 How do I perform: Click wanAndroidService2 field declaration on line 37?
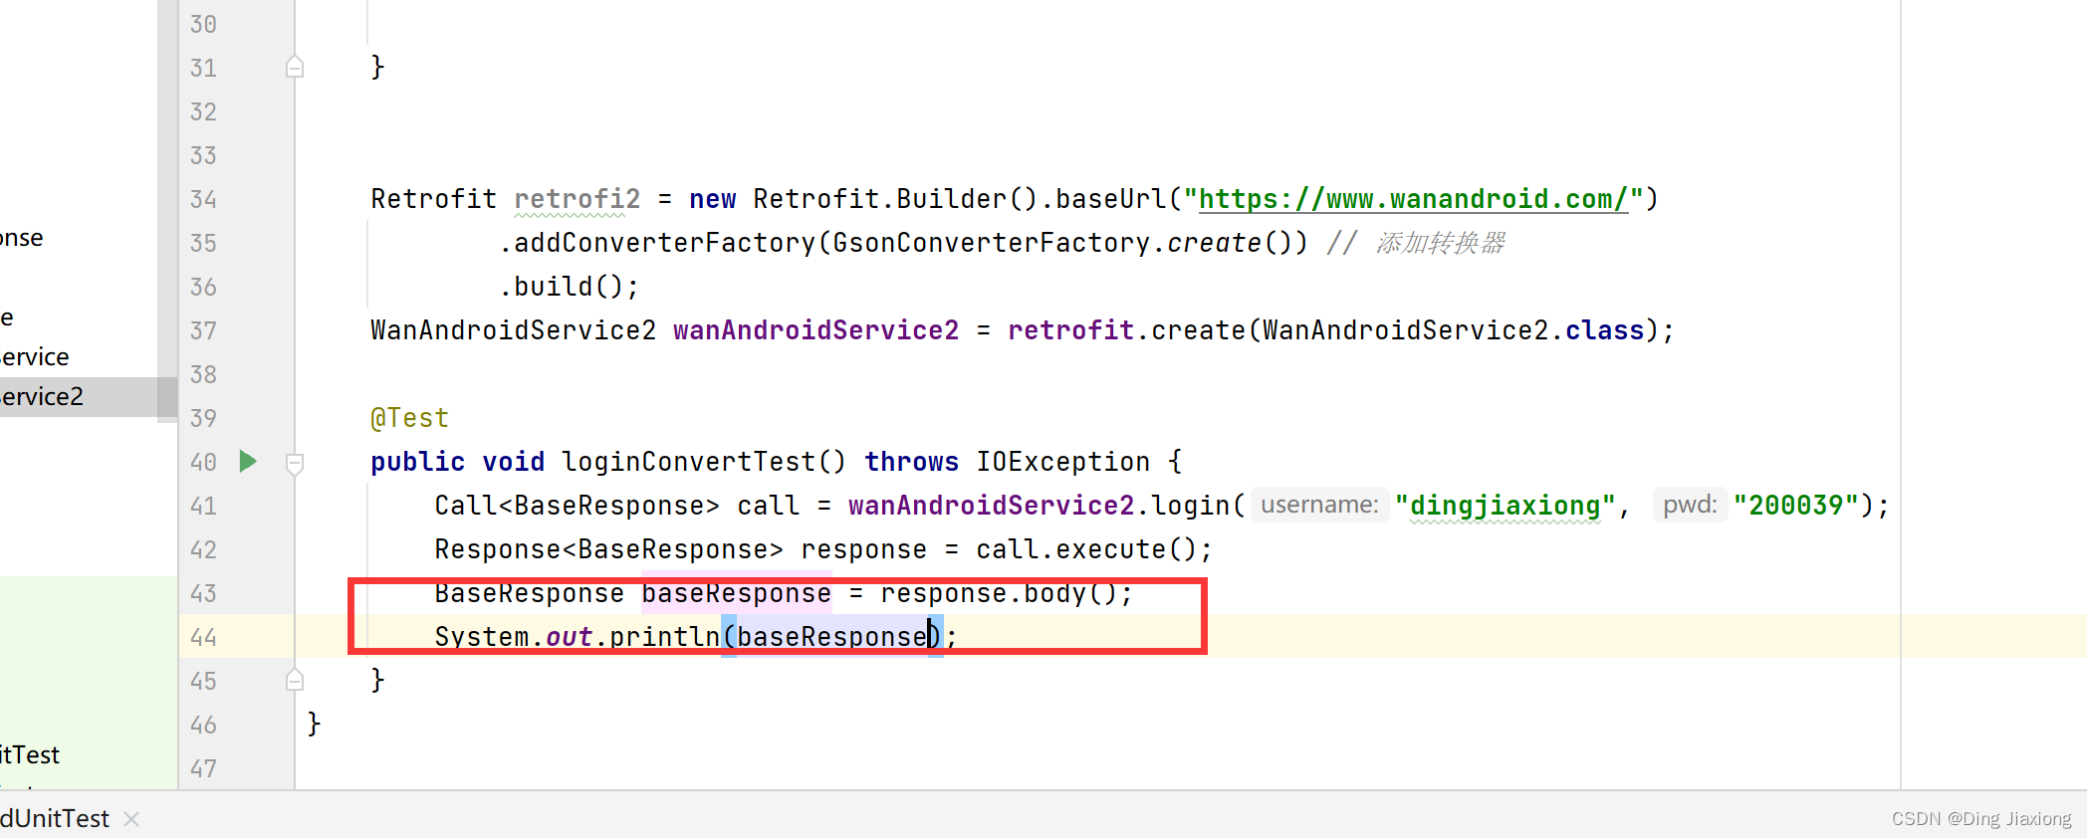(815, 330)
